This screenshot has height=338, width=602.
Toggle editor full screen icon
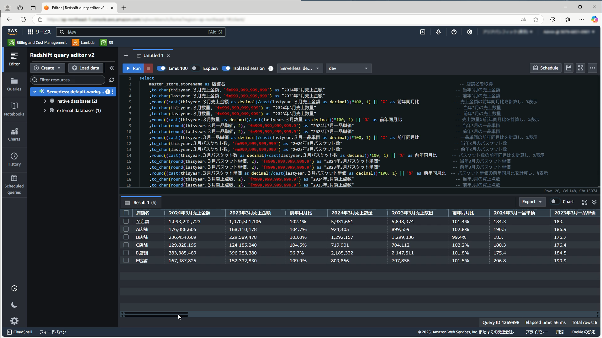pyautogui.click(x=581, y=68)
